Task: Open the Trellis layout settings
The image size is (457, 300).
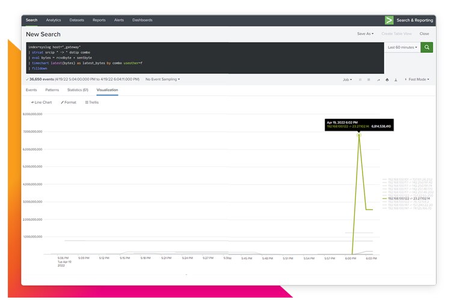Action: [92, 103]
